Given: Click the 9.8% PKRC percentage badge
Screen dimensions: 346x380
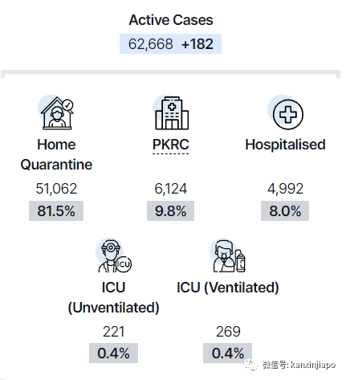Looking at the screenshot, I should (x=170, y=210).
